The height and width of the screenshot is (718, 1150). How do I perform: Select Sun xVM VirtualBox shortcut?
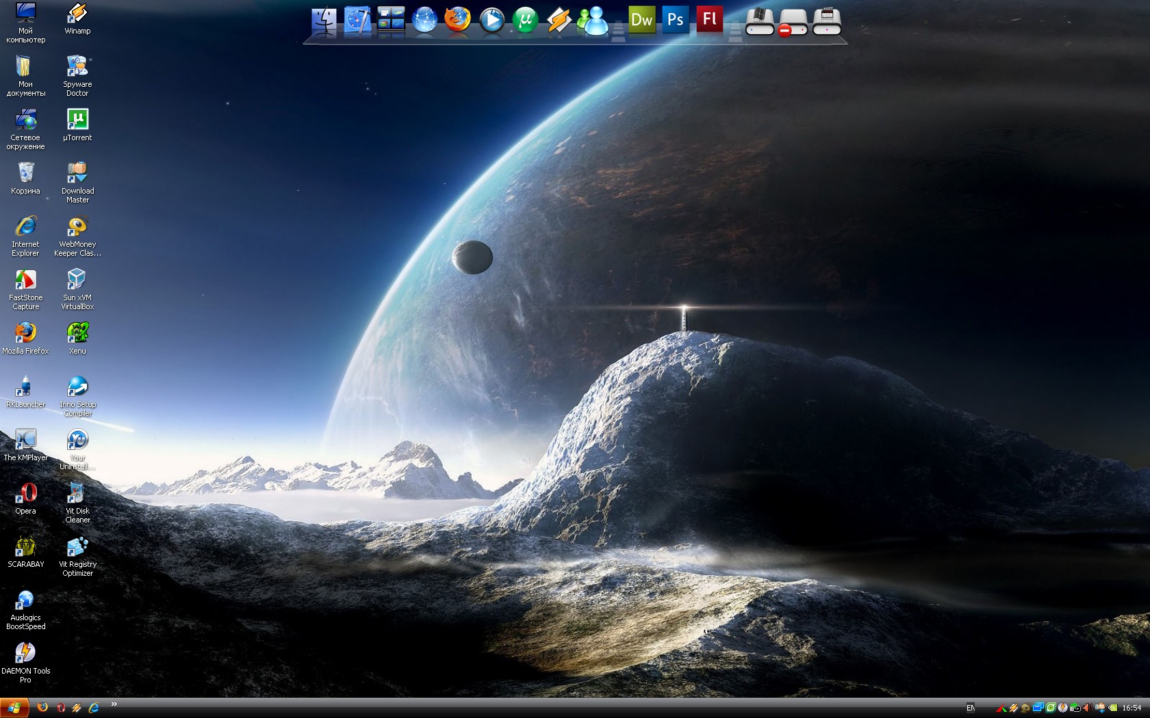[77, 289]
